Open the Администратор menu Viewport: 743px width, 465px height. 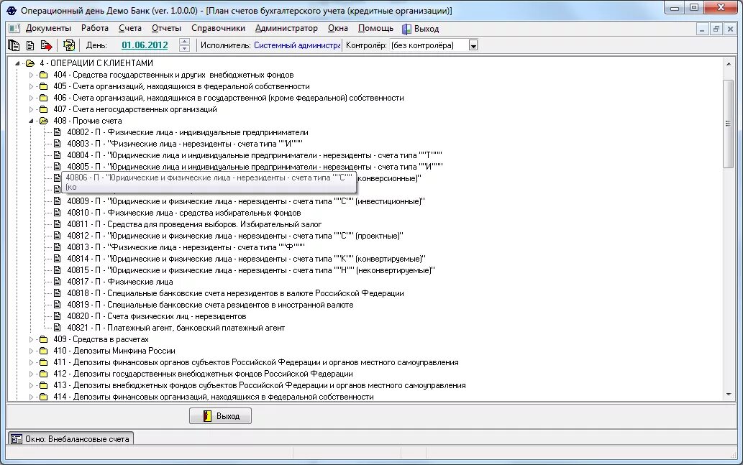pyautogui.click(x=286, y=29)
